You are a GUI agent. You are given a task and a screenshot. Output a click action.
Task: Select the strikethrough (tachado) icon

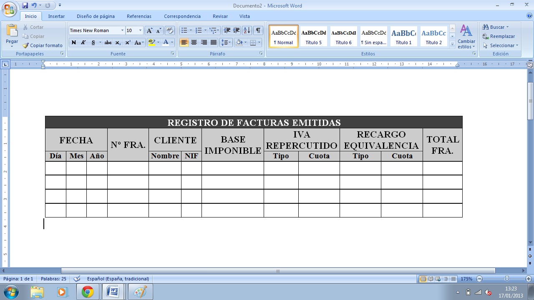(108, 42)
